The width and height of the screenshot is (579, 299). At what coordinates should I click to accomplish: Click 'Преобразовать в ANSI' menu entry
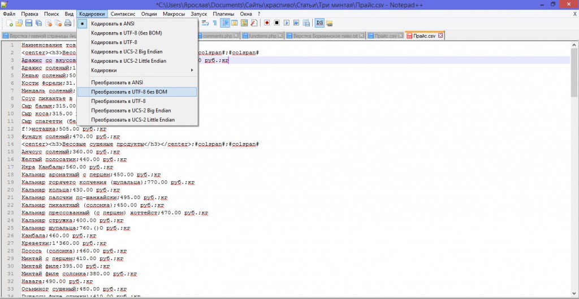pyautogui.click(x=116, y=83)
